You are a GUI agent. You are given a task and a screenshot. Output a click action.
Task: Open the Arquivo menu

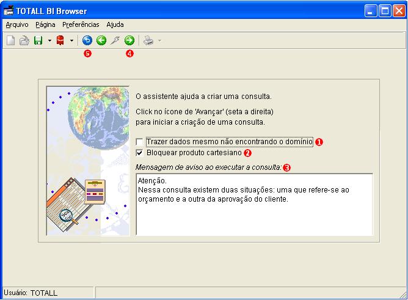[x=17, y=24]
